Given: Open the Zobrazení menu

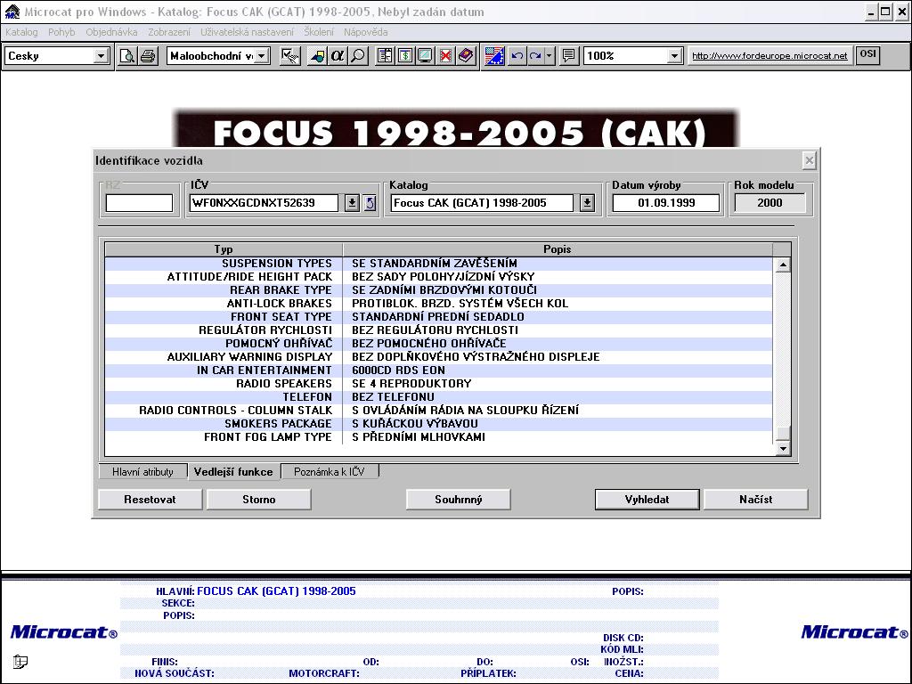Looking at the screenshot, I should [168, 32].
